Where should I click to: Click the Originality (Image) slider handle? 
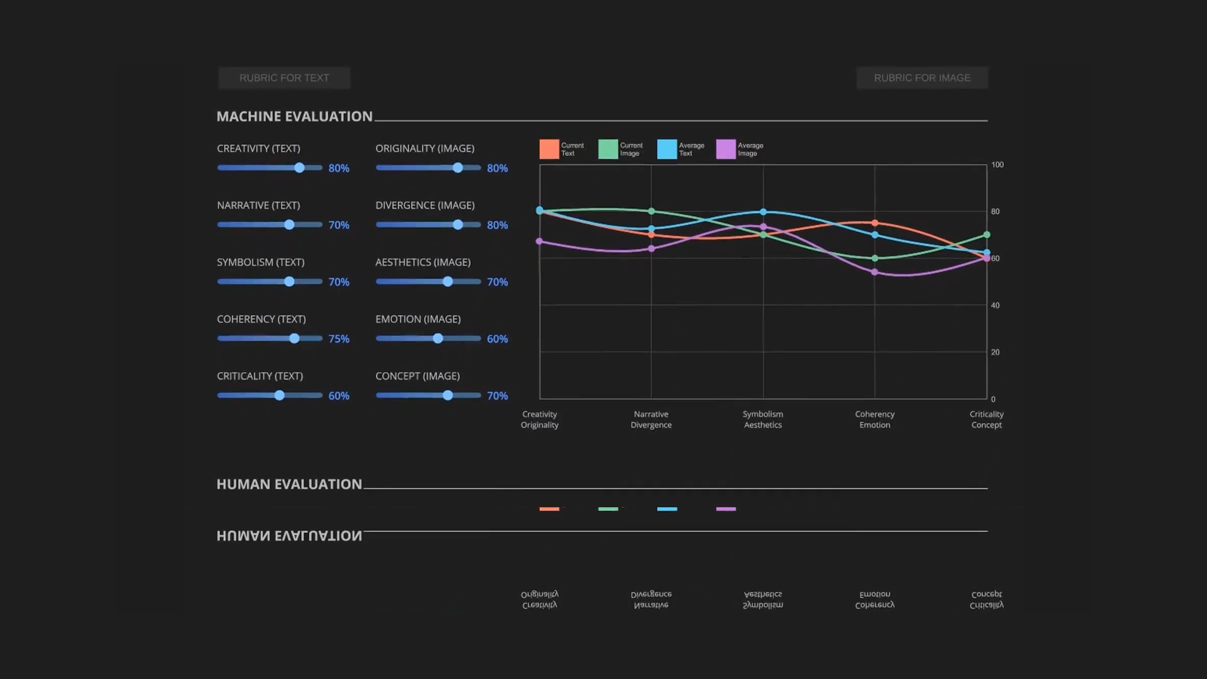(458, 168)
